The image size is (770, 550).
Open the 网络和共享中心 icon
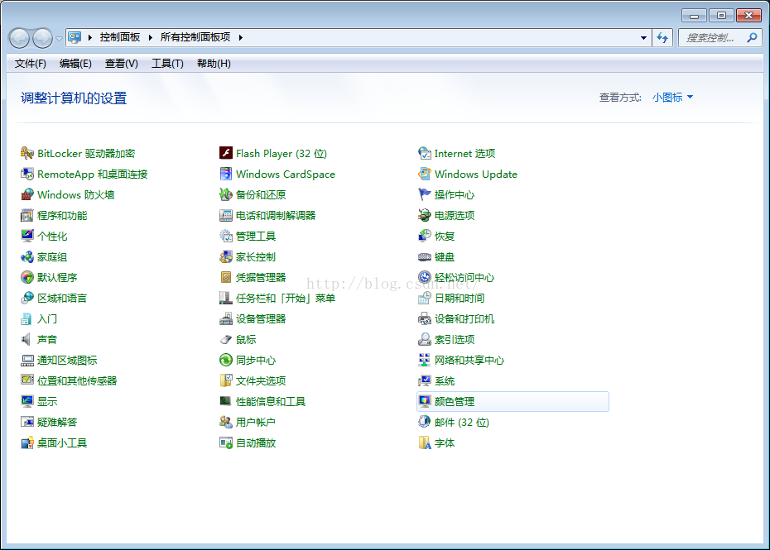tap(424, 360)
